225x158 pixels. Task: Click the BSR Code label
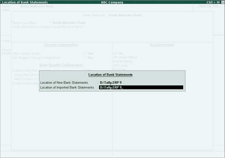[120, 65]
